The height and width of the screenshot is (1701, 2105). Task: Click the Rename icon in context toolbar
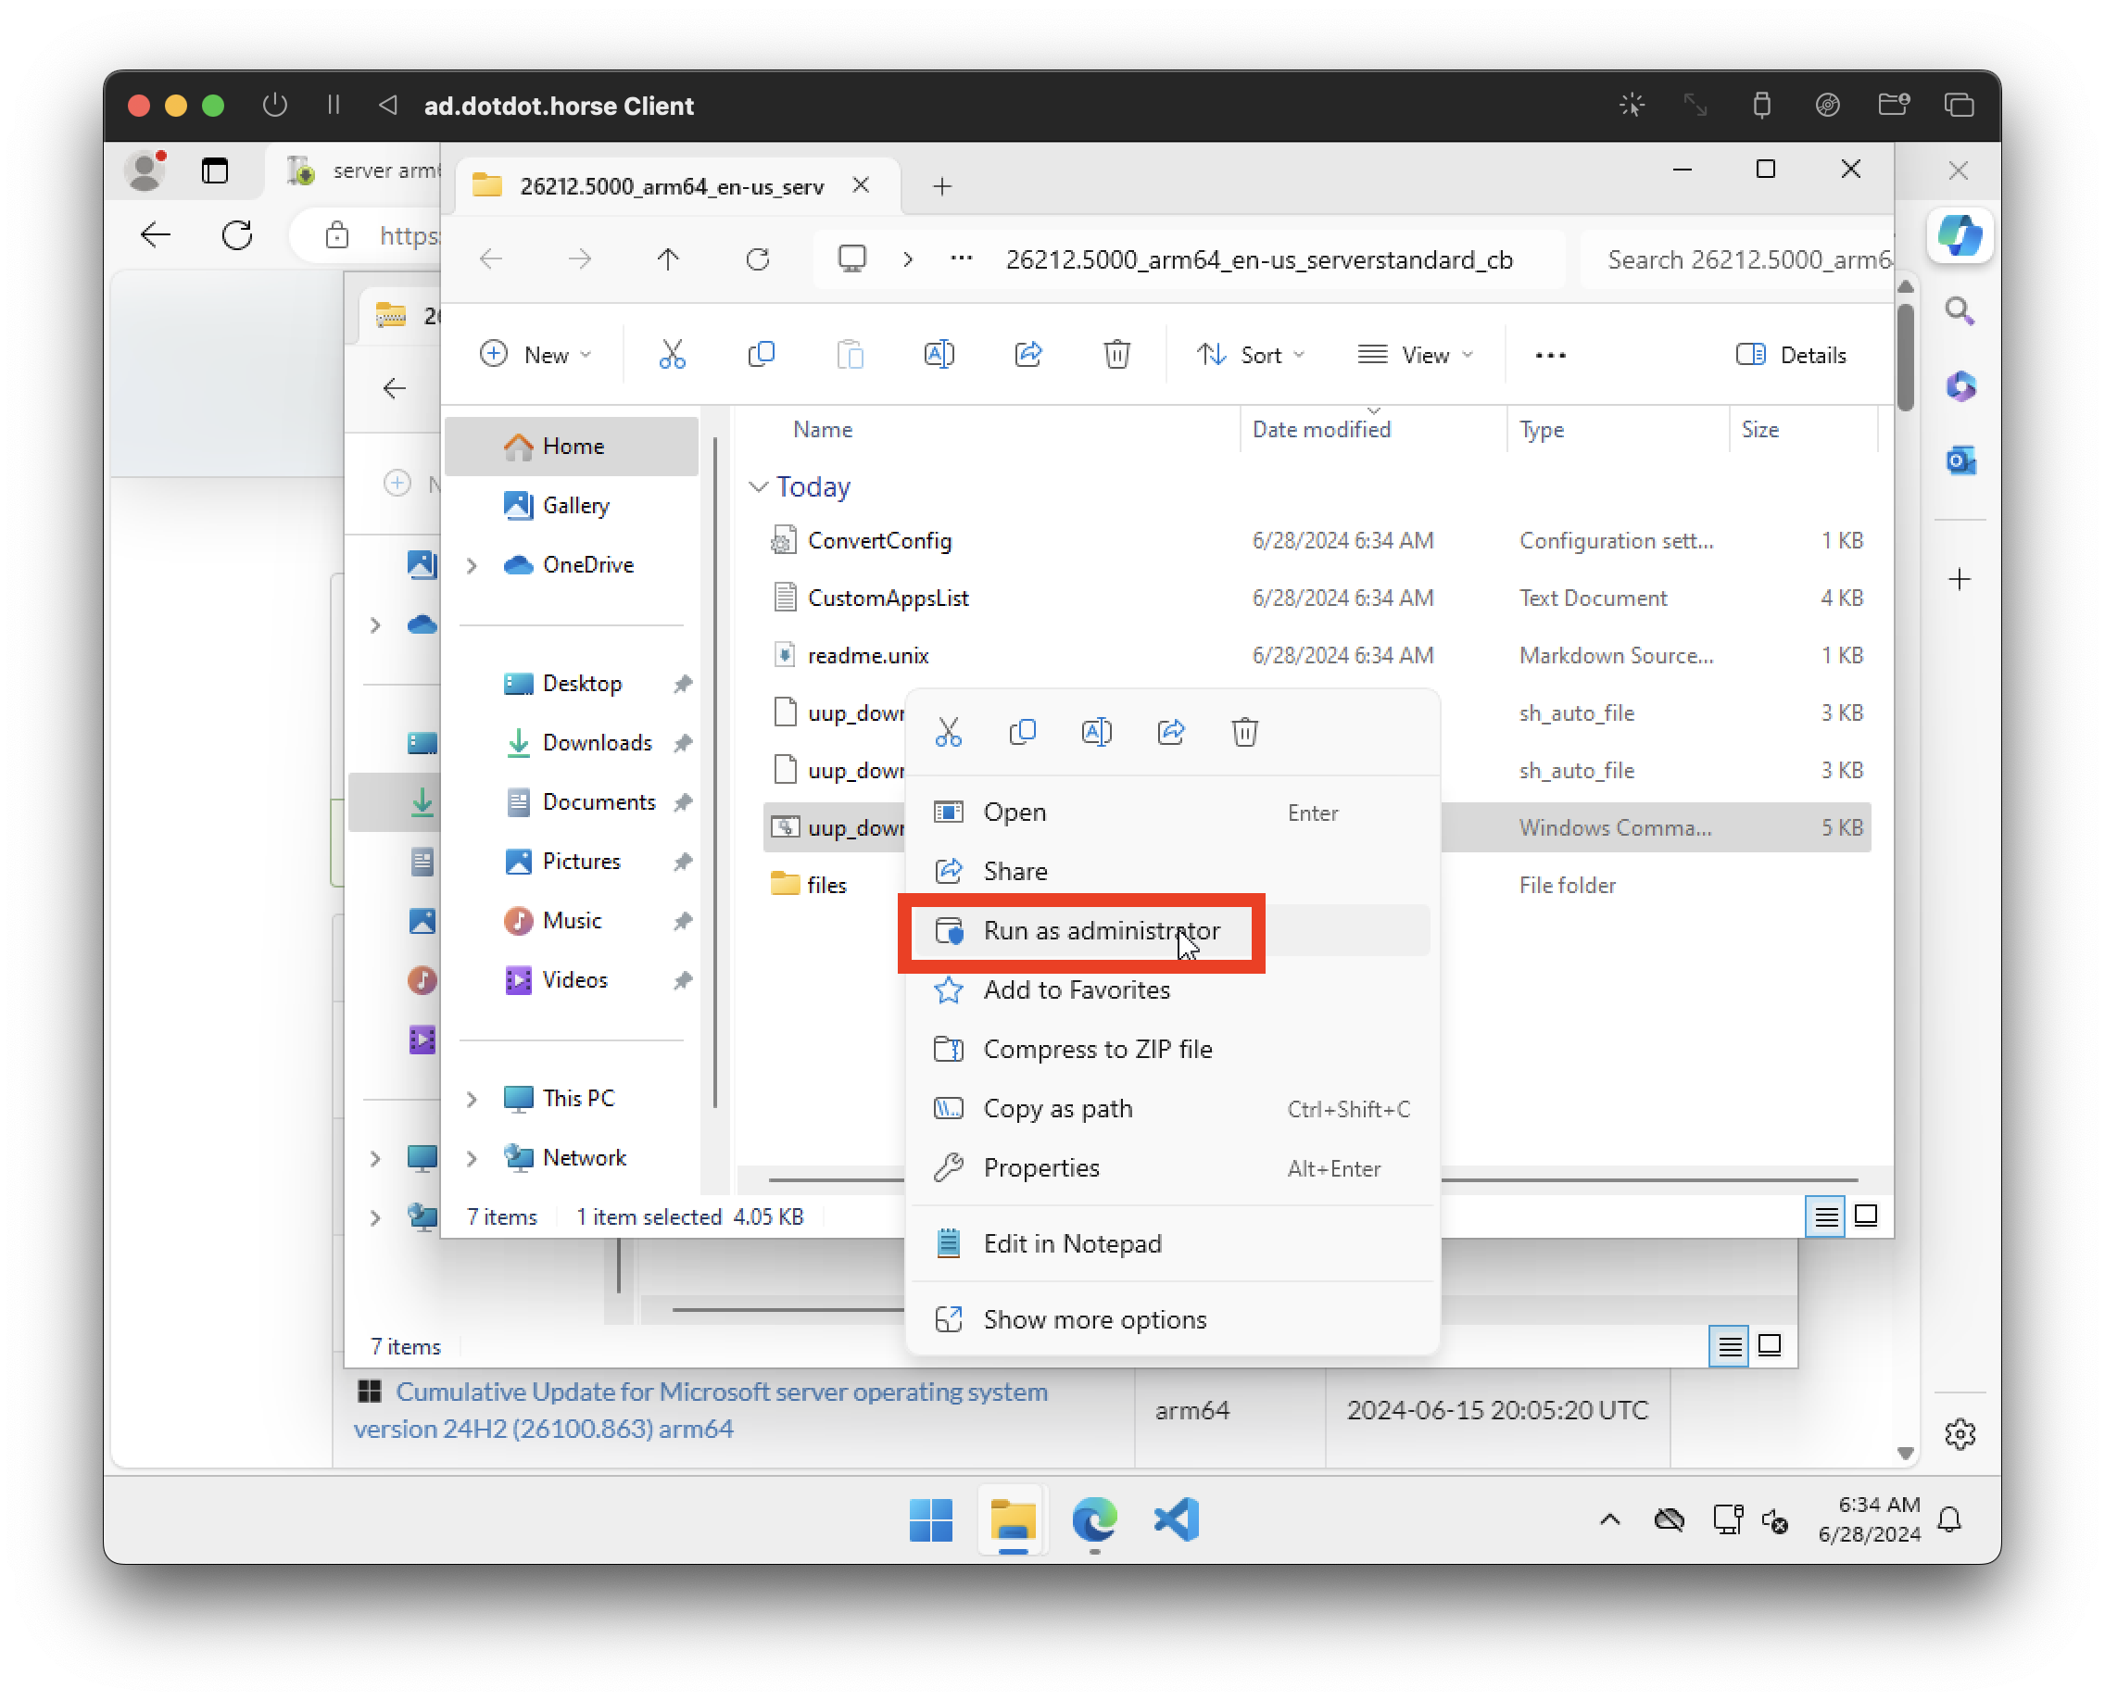1095,731
